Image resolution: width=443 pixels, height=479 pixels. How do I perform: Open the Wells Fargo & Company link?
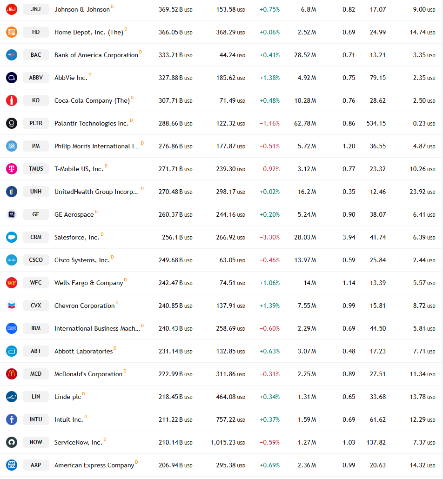pos(89,283)
